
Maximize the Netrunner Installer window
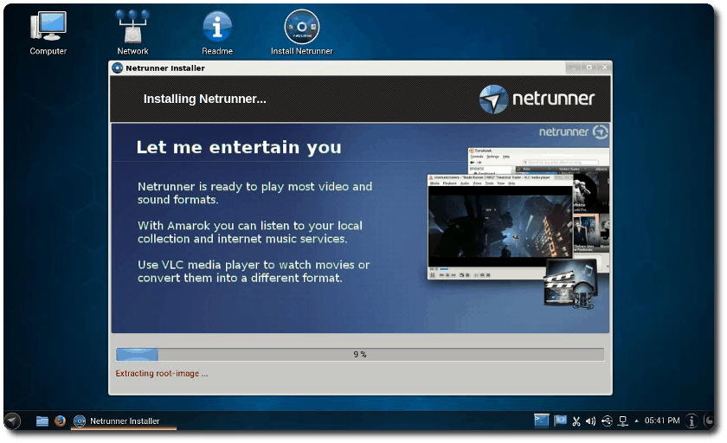point(589,67)
